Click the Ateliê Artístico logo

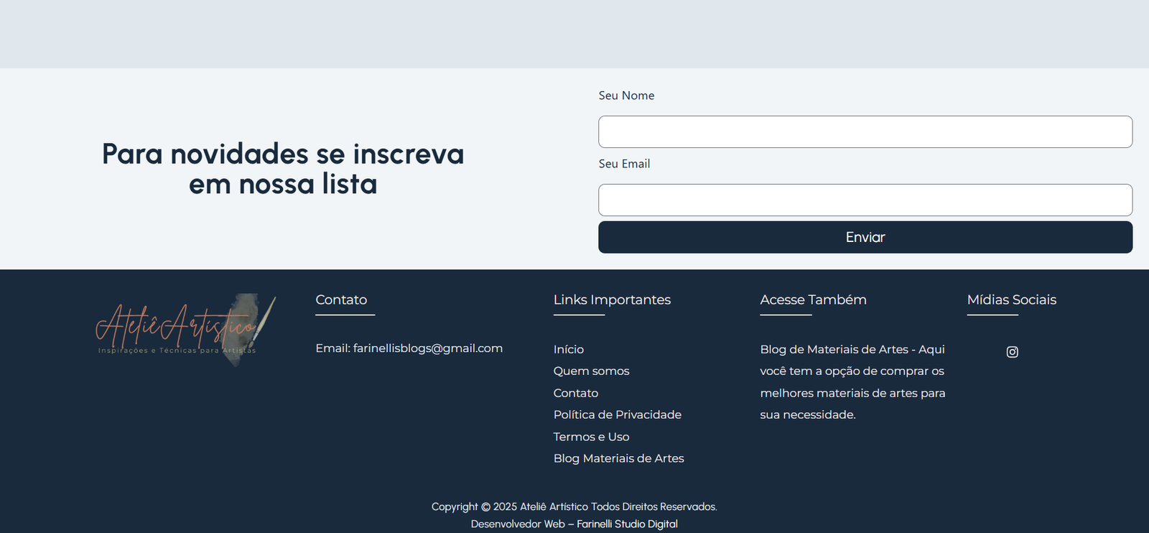185,330
